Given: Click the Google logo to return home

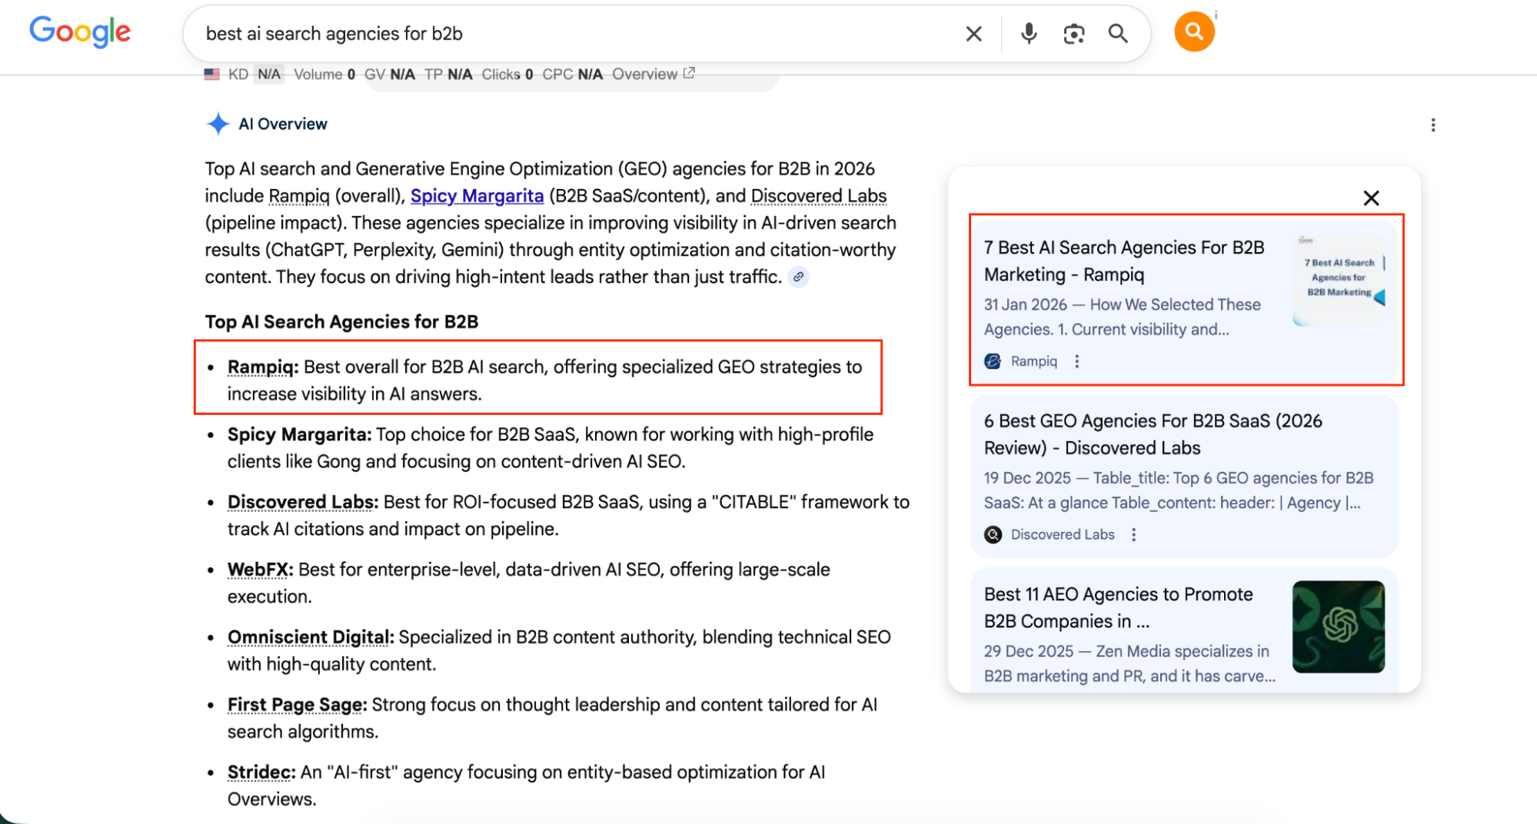Looking at the screenshot, I should coord(79,32).
